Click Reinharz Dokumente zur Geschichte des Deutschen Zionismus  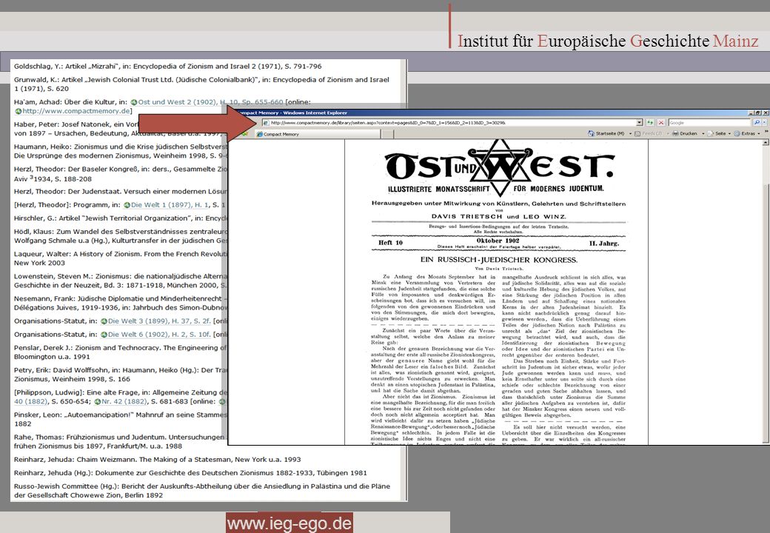point(190,472)
